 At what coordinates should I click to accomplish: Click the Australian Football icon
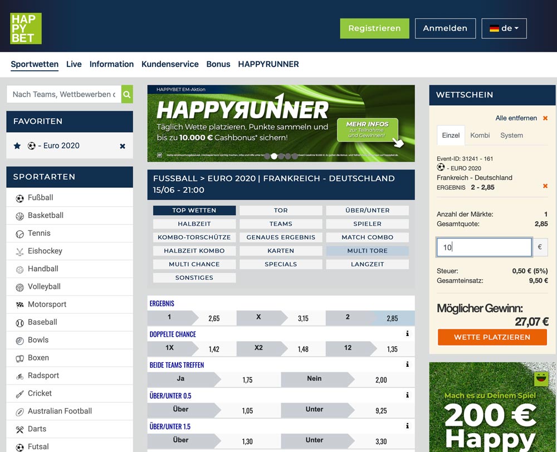20,411
